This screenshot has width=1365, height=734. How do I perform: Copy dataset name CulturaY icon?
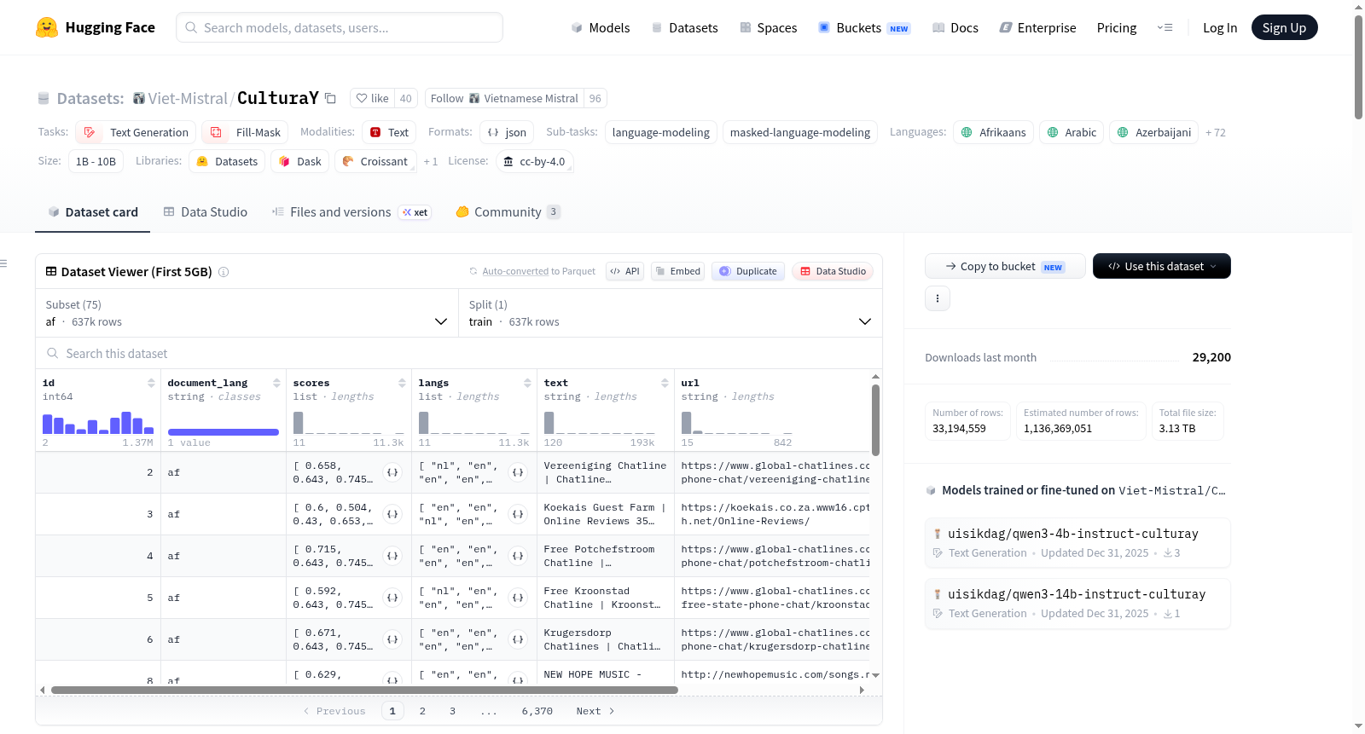click(330, 99)
